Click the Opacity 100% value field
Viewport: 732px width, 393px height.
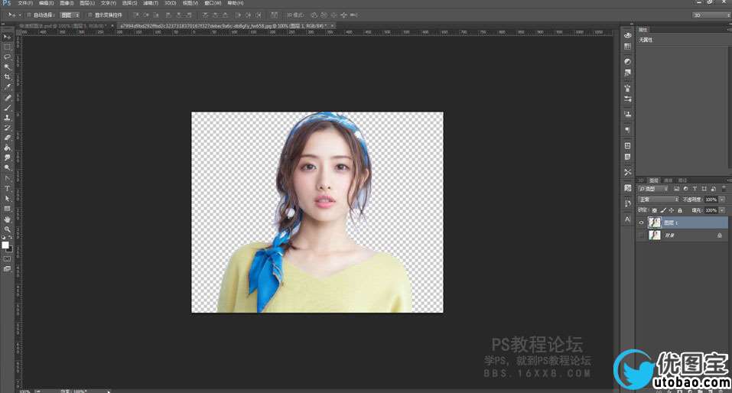(711, 200)
